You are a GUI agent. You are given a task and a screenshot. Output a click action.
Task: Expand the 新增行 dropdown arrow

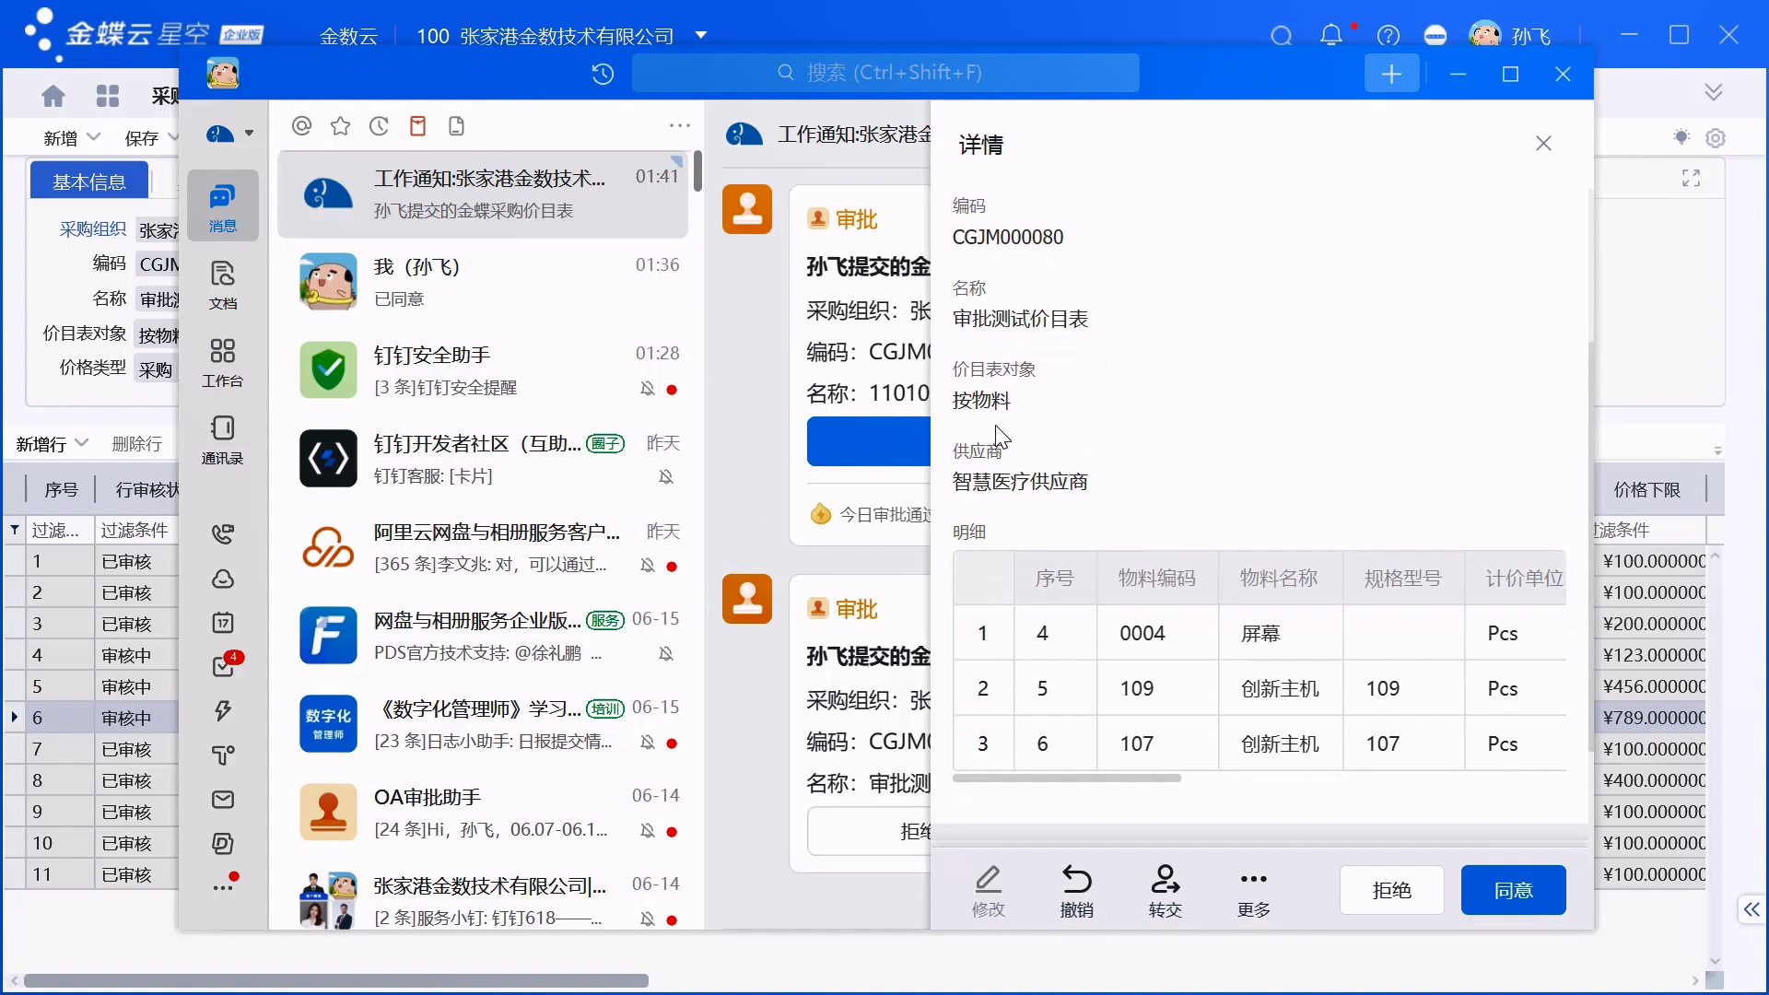(81, 442)
